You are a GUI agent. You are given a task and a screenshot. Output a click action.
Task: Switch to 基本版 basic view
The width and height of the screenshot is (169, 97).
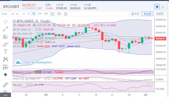[x=135, y=14]
